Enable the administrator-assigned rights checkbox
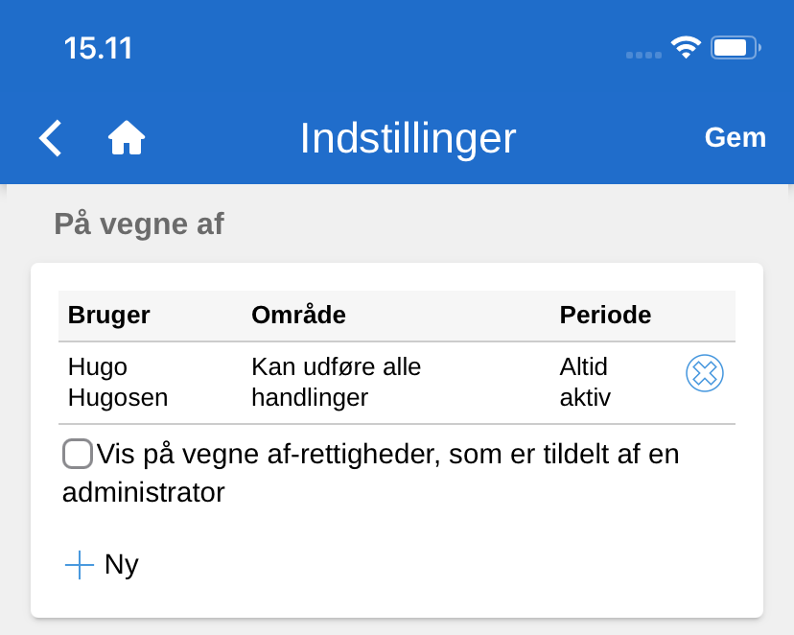Viewport: 794px width, 635px height. 78,454
